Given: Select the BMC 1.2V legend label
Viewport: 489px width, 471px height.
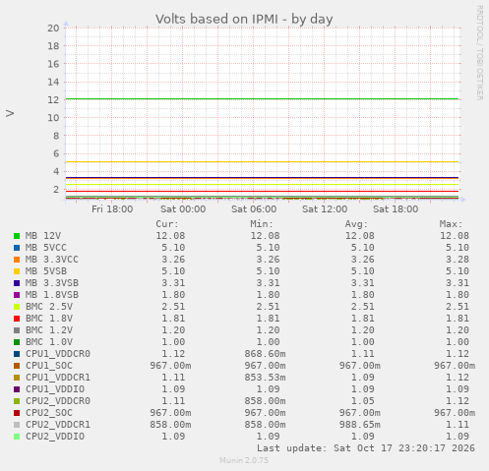Looking at the screenshot, I should pyautogui.click(x=49, y=330).
